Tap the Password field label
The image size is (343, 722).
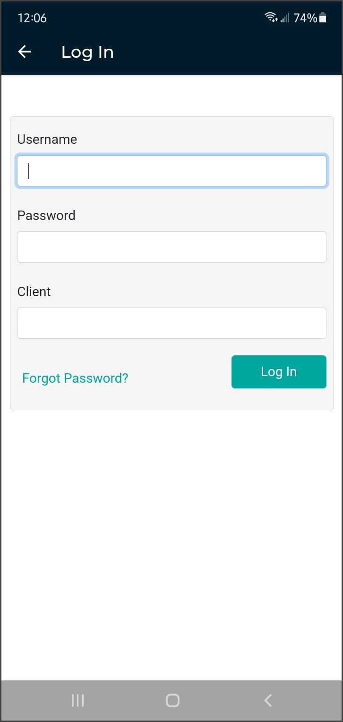[x=46, y=216]
